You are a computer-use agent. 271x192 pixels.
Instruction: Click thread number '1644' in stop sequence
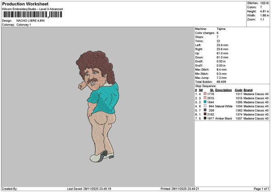[210, 102]
